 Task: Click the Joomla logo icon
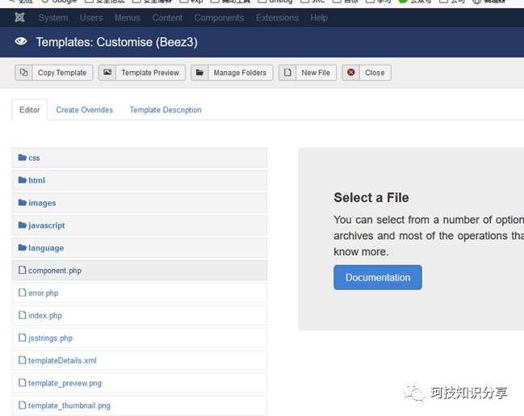coord(19,18)
